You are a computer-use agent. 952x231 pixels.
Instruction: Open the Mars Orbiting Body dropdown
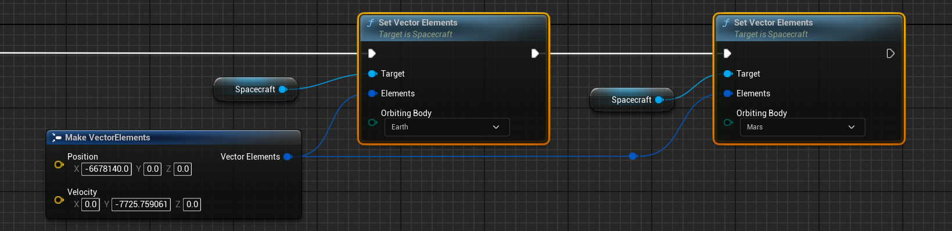pos(802,127)
